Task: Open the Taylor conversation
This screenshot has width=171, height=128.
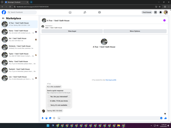Action: tap(19, 55)
